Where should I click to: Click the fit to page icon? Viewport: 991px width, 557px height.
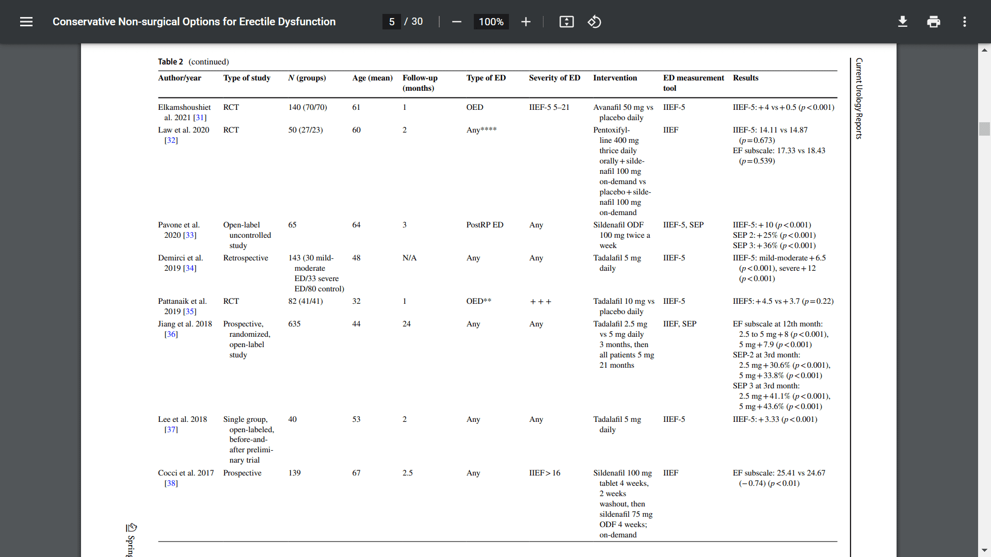[566, 22]
